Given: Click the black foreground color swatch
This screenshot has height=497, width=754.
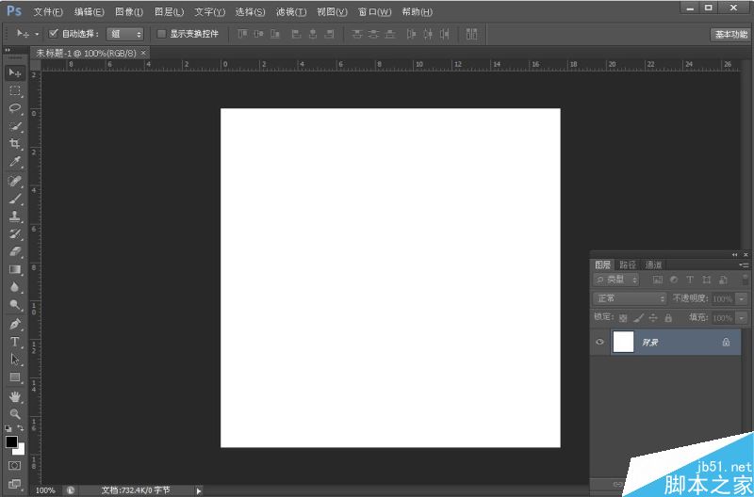Looking at the screenshot, I should tap(11, 441).
